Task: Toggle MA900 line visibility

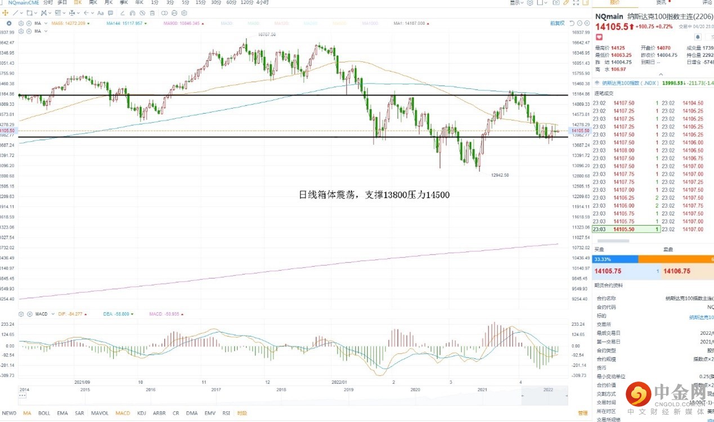Action: [183, 23]
